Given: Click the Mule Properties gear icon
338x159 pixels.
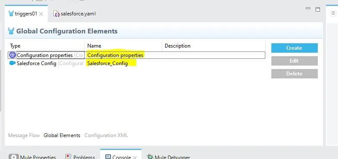Looking at the screenshot, I should click(x=14, y=156).
